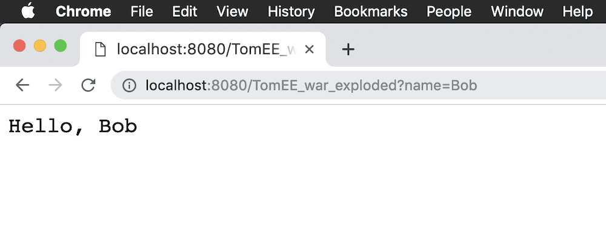Image resolution: width=606 pixels, height=240 pixels.
Task: Open the History menu
Action: pos(291,12)
